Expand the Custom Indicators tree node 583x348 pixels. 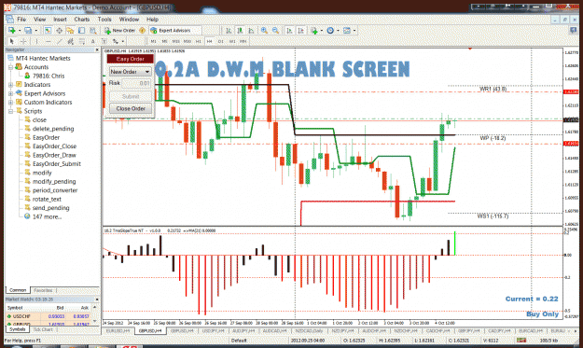coord(11,103)
